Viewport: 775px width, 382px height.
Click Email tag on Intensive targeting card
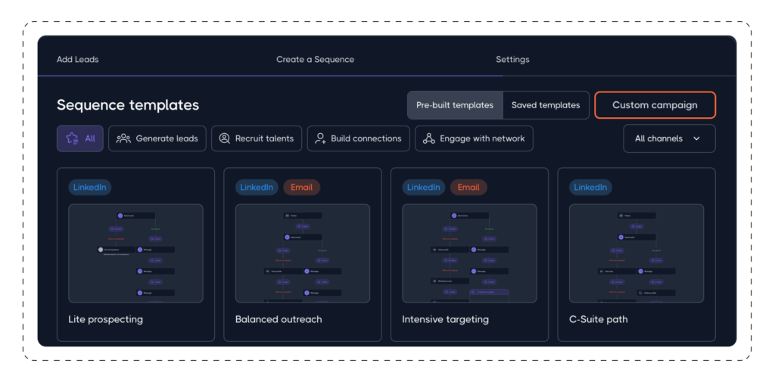pyautogui.click(x=468, y=188)
